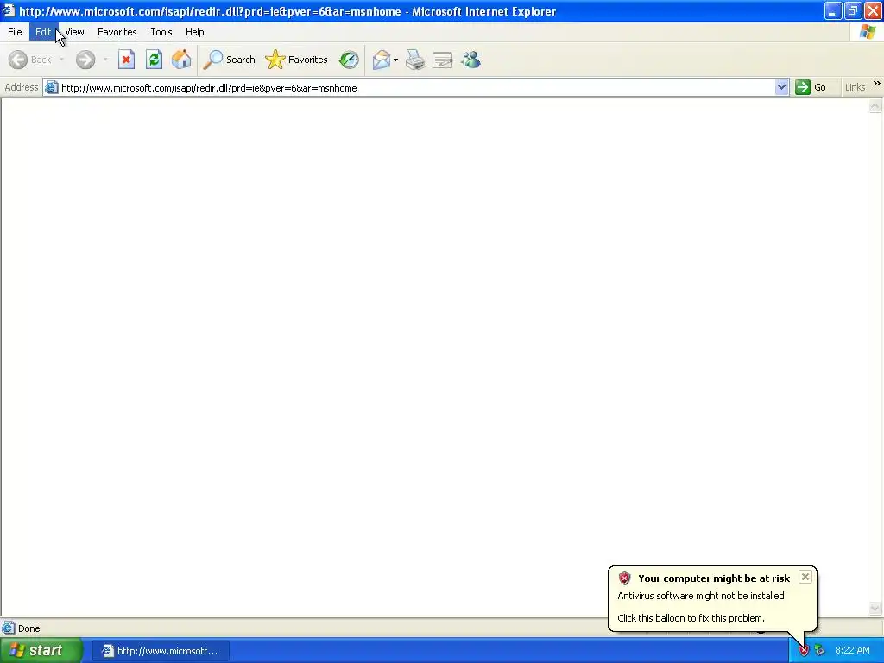Expand the Mail button dropdown arrow
This screenshot has width=884, height=663.
[x=395, y=60]
